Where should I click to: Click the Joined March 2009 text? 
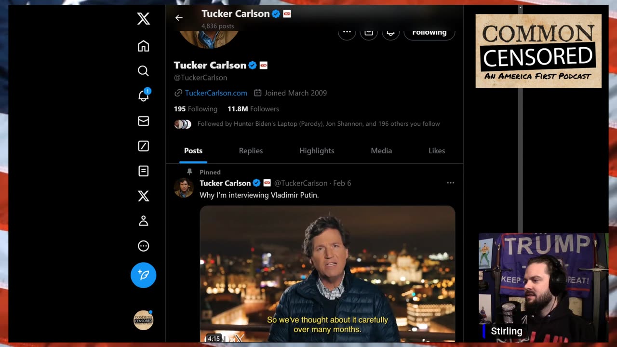(295, 93)
